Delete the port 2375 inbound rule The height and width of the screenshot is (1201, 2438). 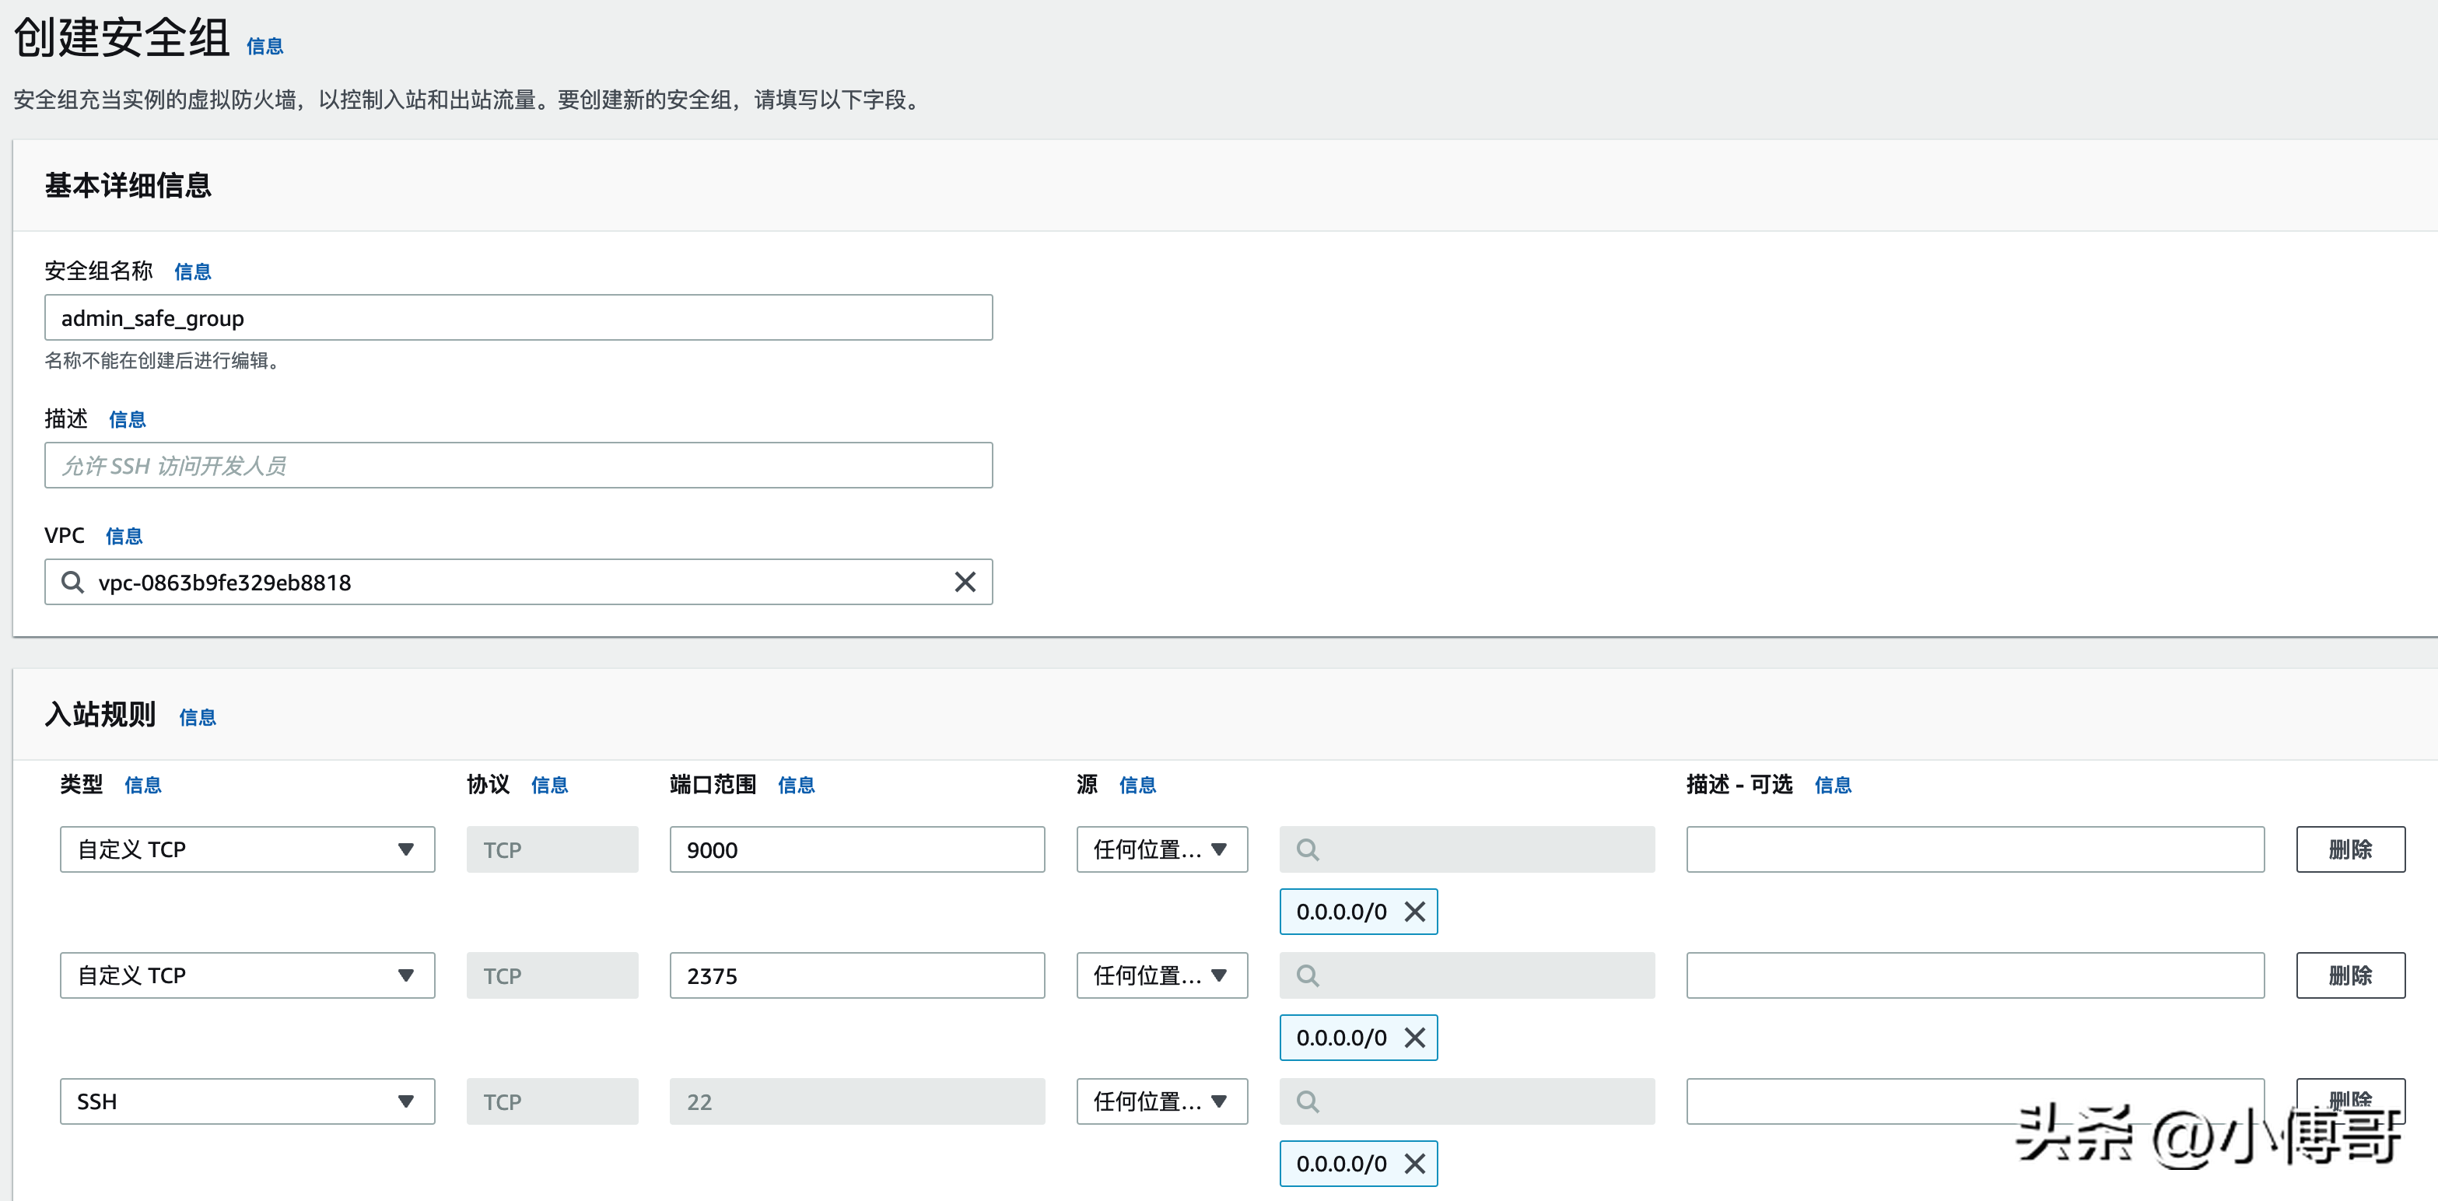click(x=2349, y=975)
